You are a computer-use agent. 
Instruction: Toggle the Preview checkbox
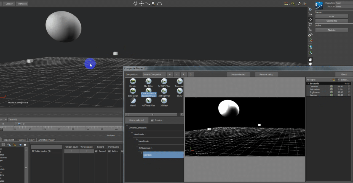point(153,120)
